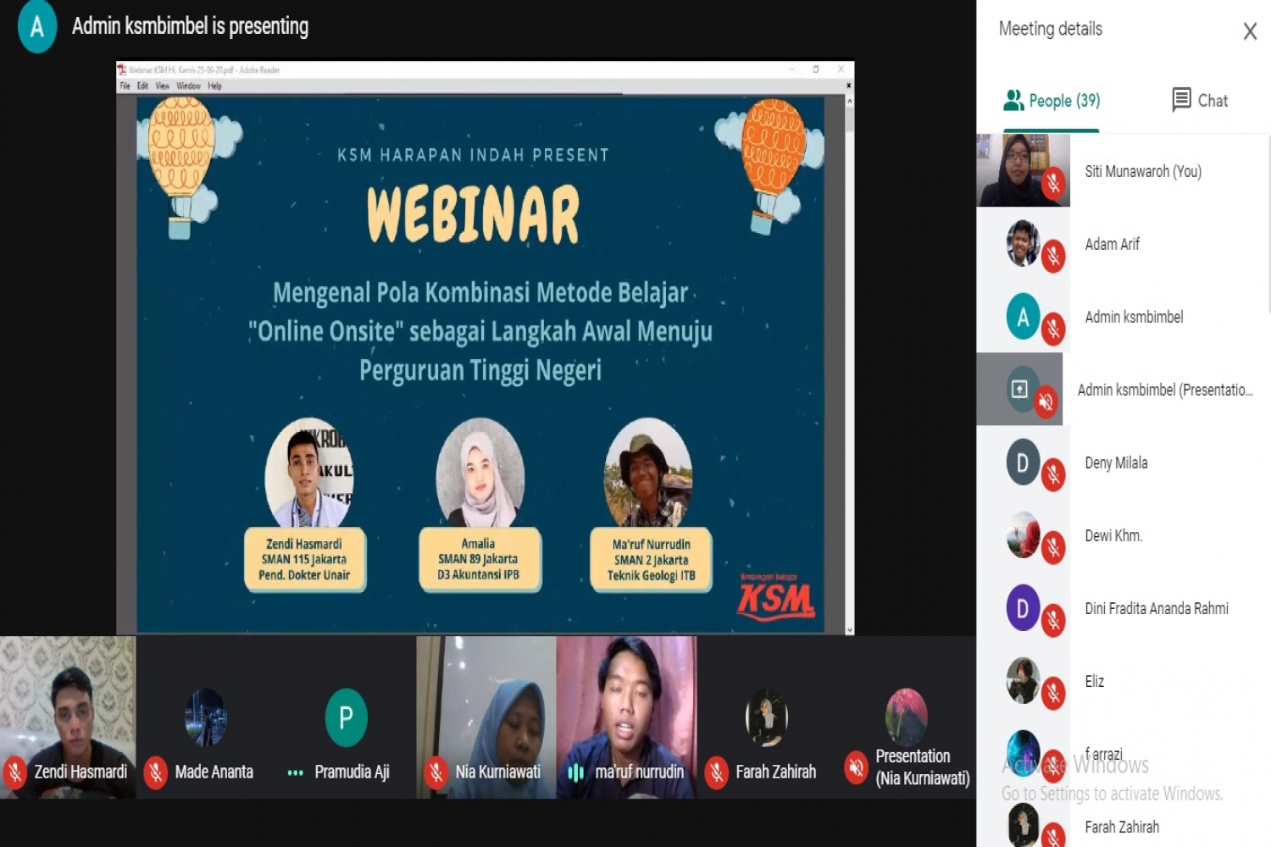Open File menu in Adobe Reader window
1271x847 pixels.
click(125, 86)
